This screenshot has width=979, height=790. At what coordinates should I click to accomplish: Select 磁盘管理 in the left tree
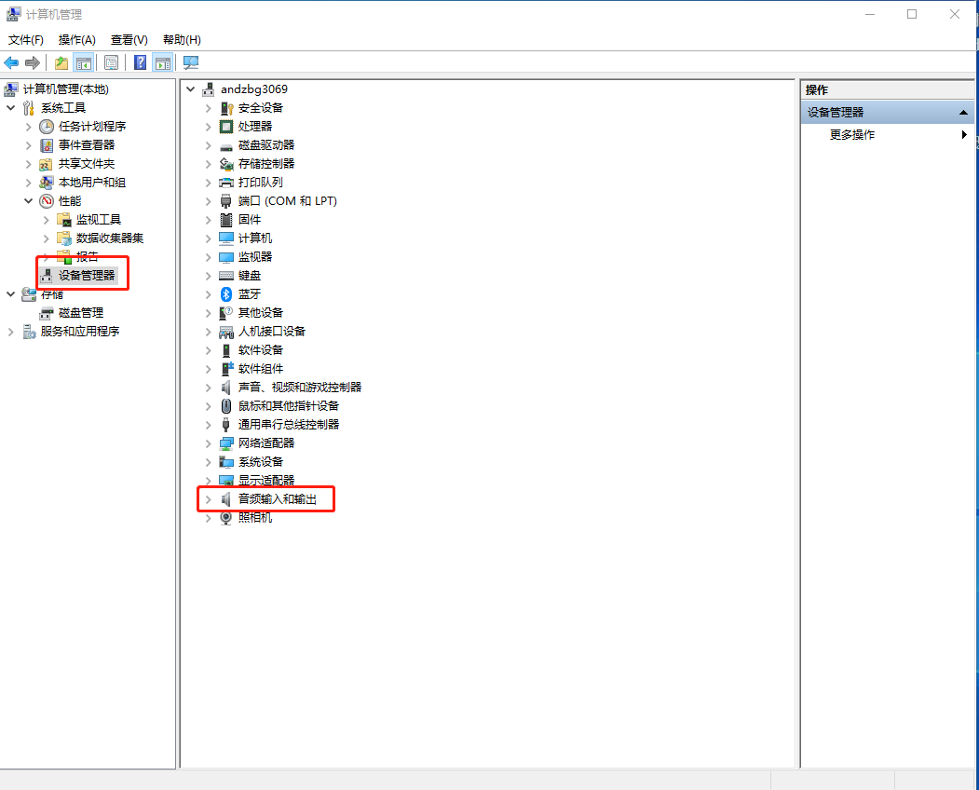(80, 313)
